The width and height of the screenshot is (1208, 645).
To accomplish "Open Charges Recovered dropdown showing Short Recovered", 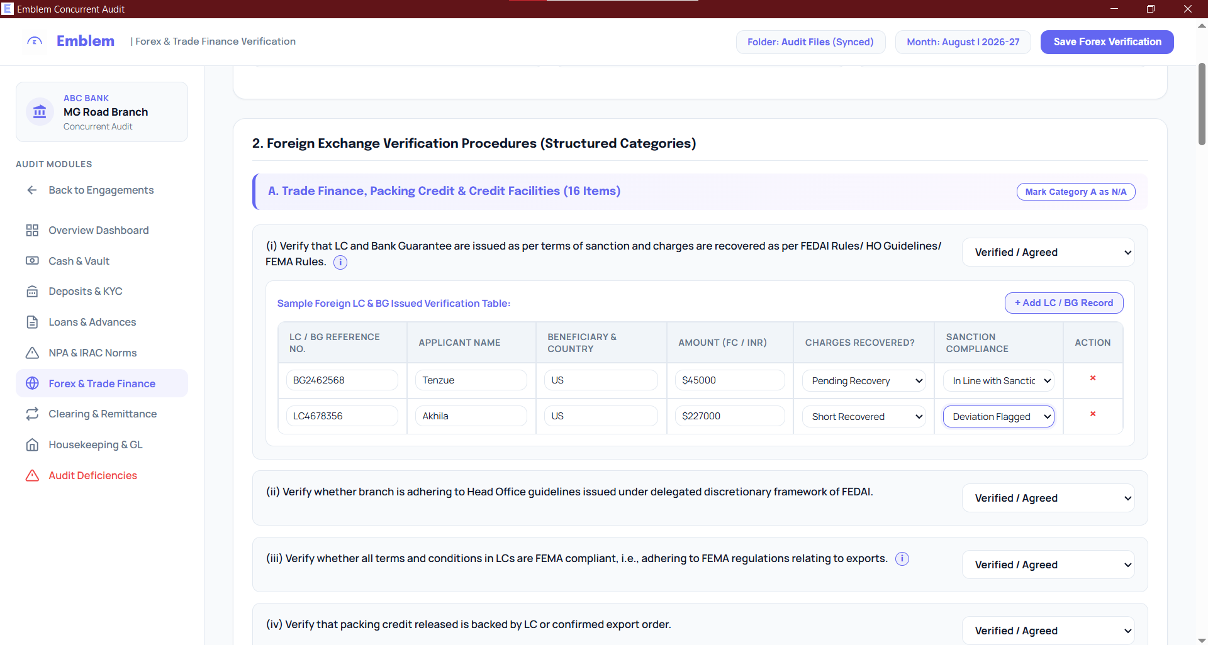I will 864,417.
